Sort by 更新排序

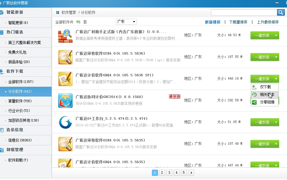point(213,22)
